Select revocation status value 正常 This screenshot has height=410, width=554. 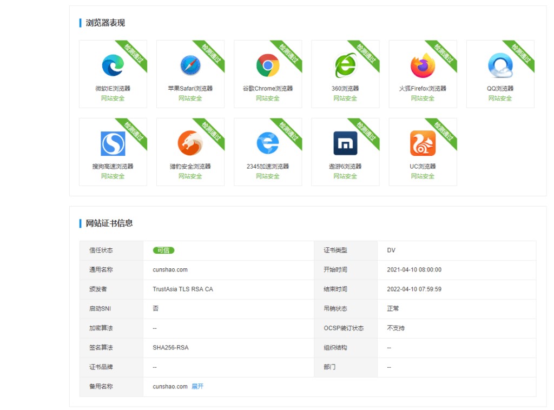click(393, 308)
